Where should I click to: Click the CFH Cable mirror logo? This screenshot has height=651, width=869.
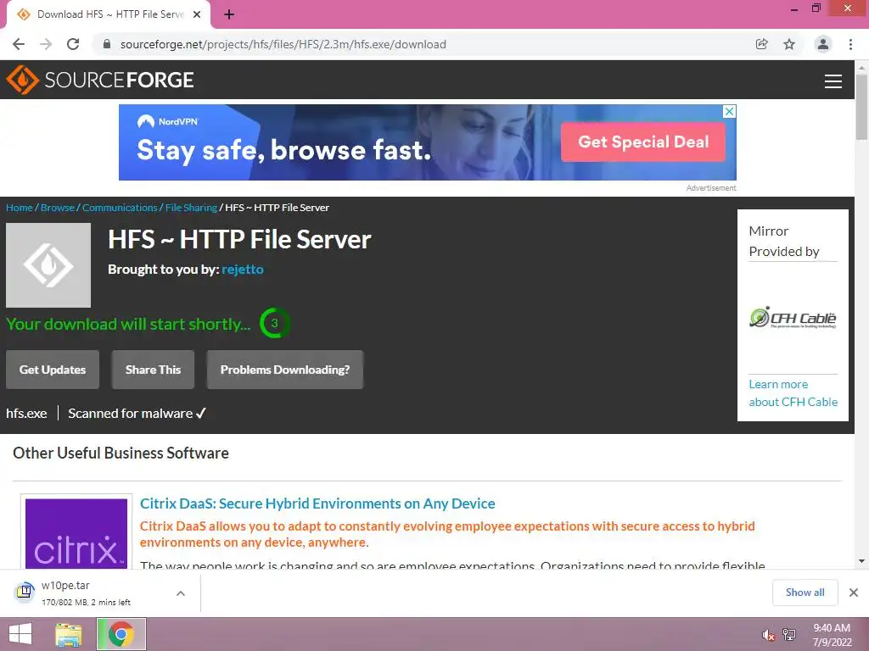click(793, 318)
